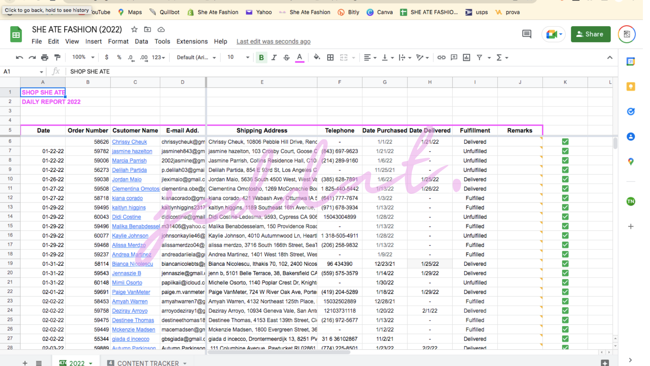Star the SHE ATE FASHION document
This screenshot has height=366, width=650.
134,29
